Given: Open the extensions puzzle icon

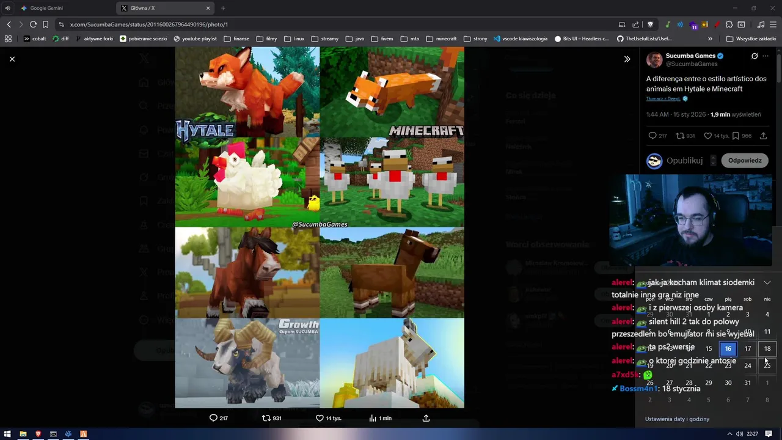Looking at the screenshot, I should click(x=729, y=24).
